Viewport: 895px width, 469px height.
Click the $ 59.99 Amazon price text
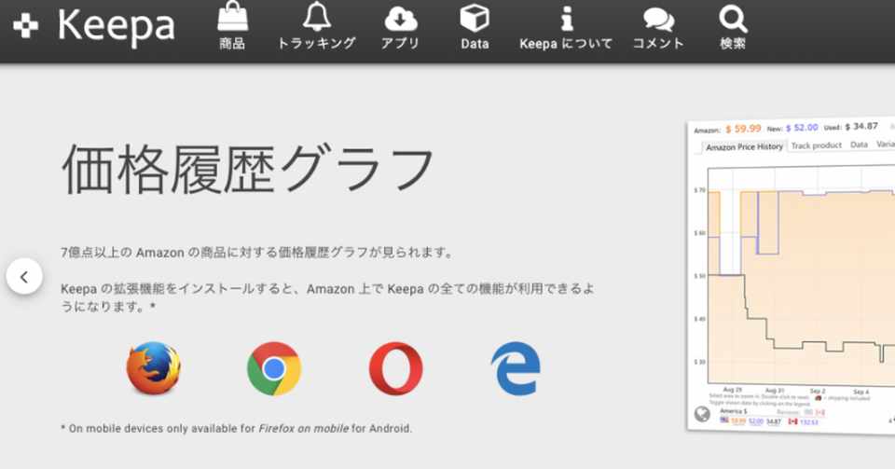tap(743, 129)
